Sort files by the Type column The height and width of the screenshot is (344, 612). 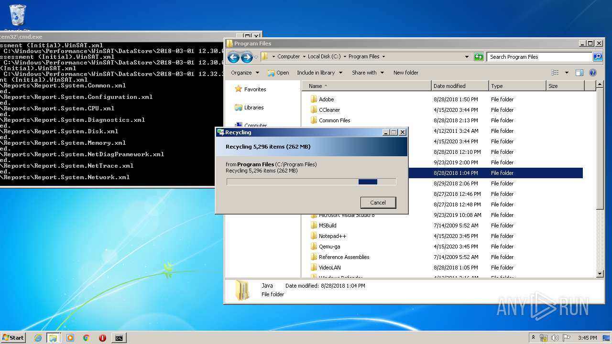[517, 86]
